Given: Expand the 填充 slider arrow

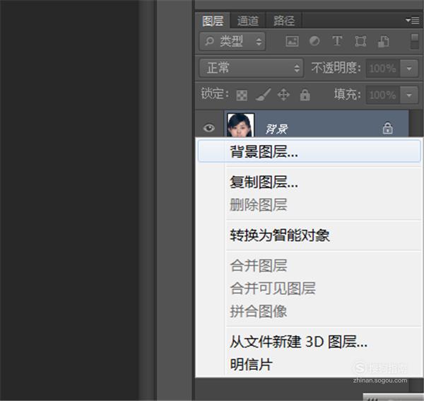Looking at the screenshot, I should (x=409, y=95).
